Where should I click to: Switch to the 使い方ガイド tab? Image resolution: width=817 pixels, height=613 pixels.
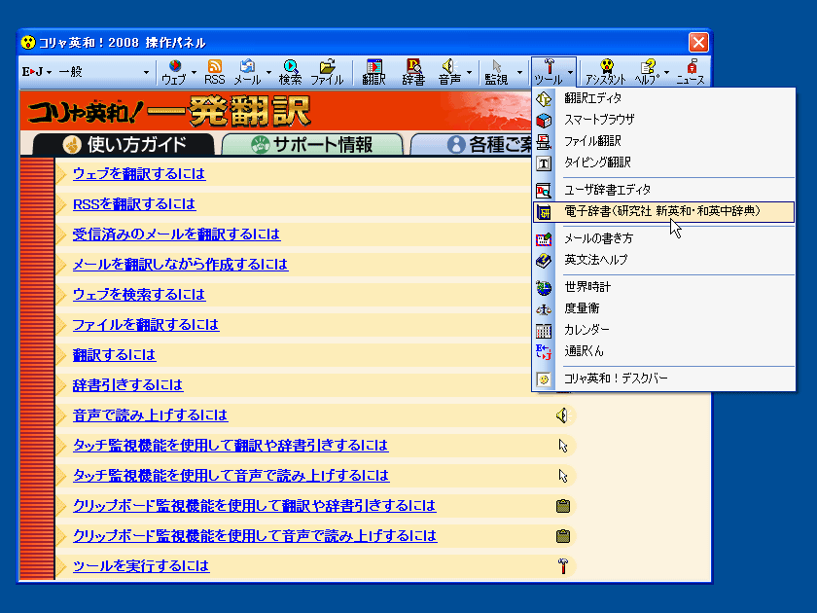124,144
